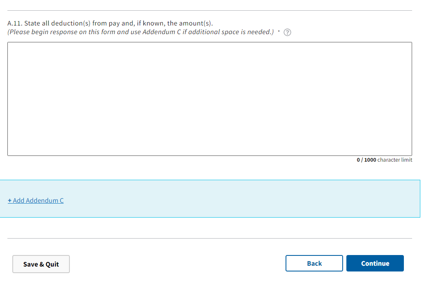Open help tooltip for question A.11
This screenshot has width=431, height=283.
[x=288, y=32]
